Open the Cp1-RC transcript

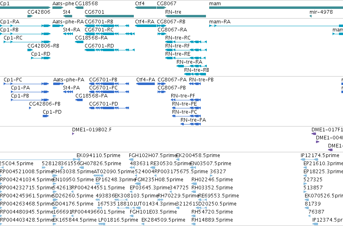pos(27,42)
